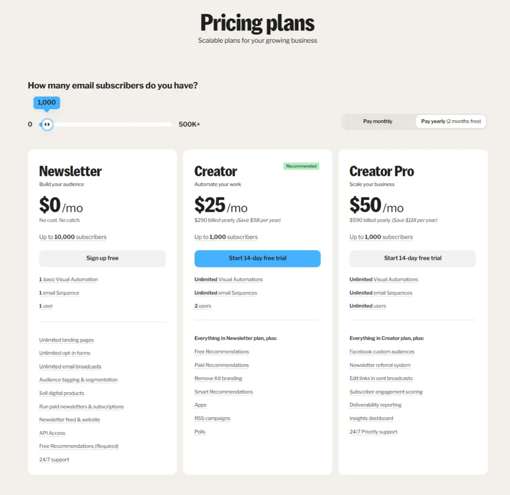Open the Insights dashboard link
Image resolution: width=510 pixels, height=495 pixels.
pos(371,418)
